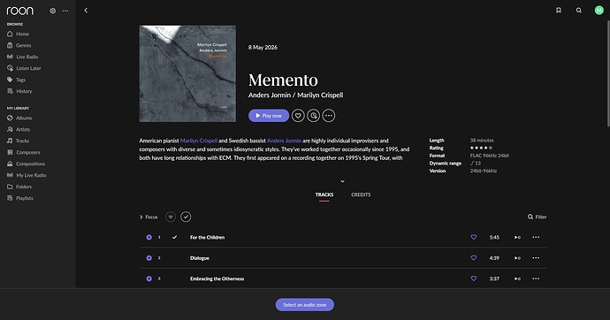Viewport: 610px width, 320px height.
Task: Toggle favorite heart on For the Children
Action: click(x=474, y=237)
